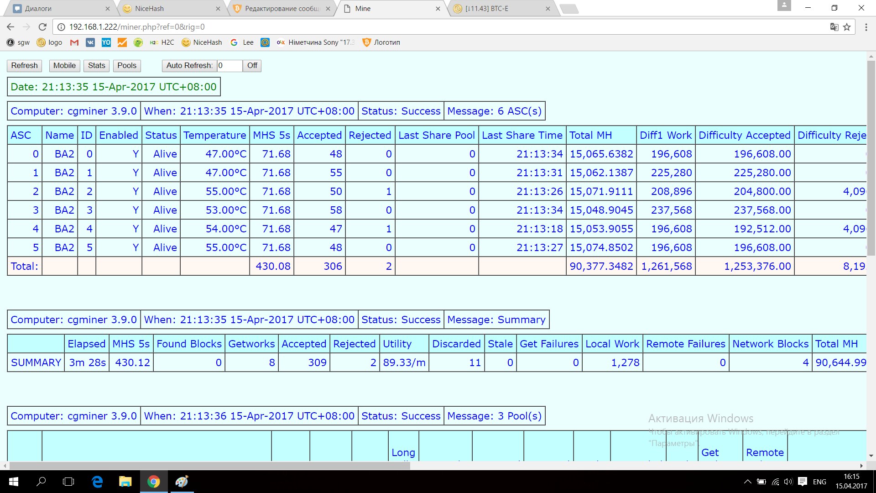Launch Edge from the taskbar
Image resolution: width=876 pixels, height=493 pixels.
click(97, 482)
